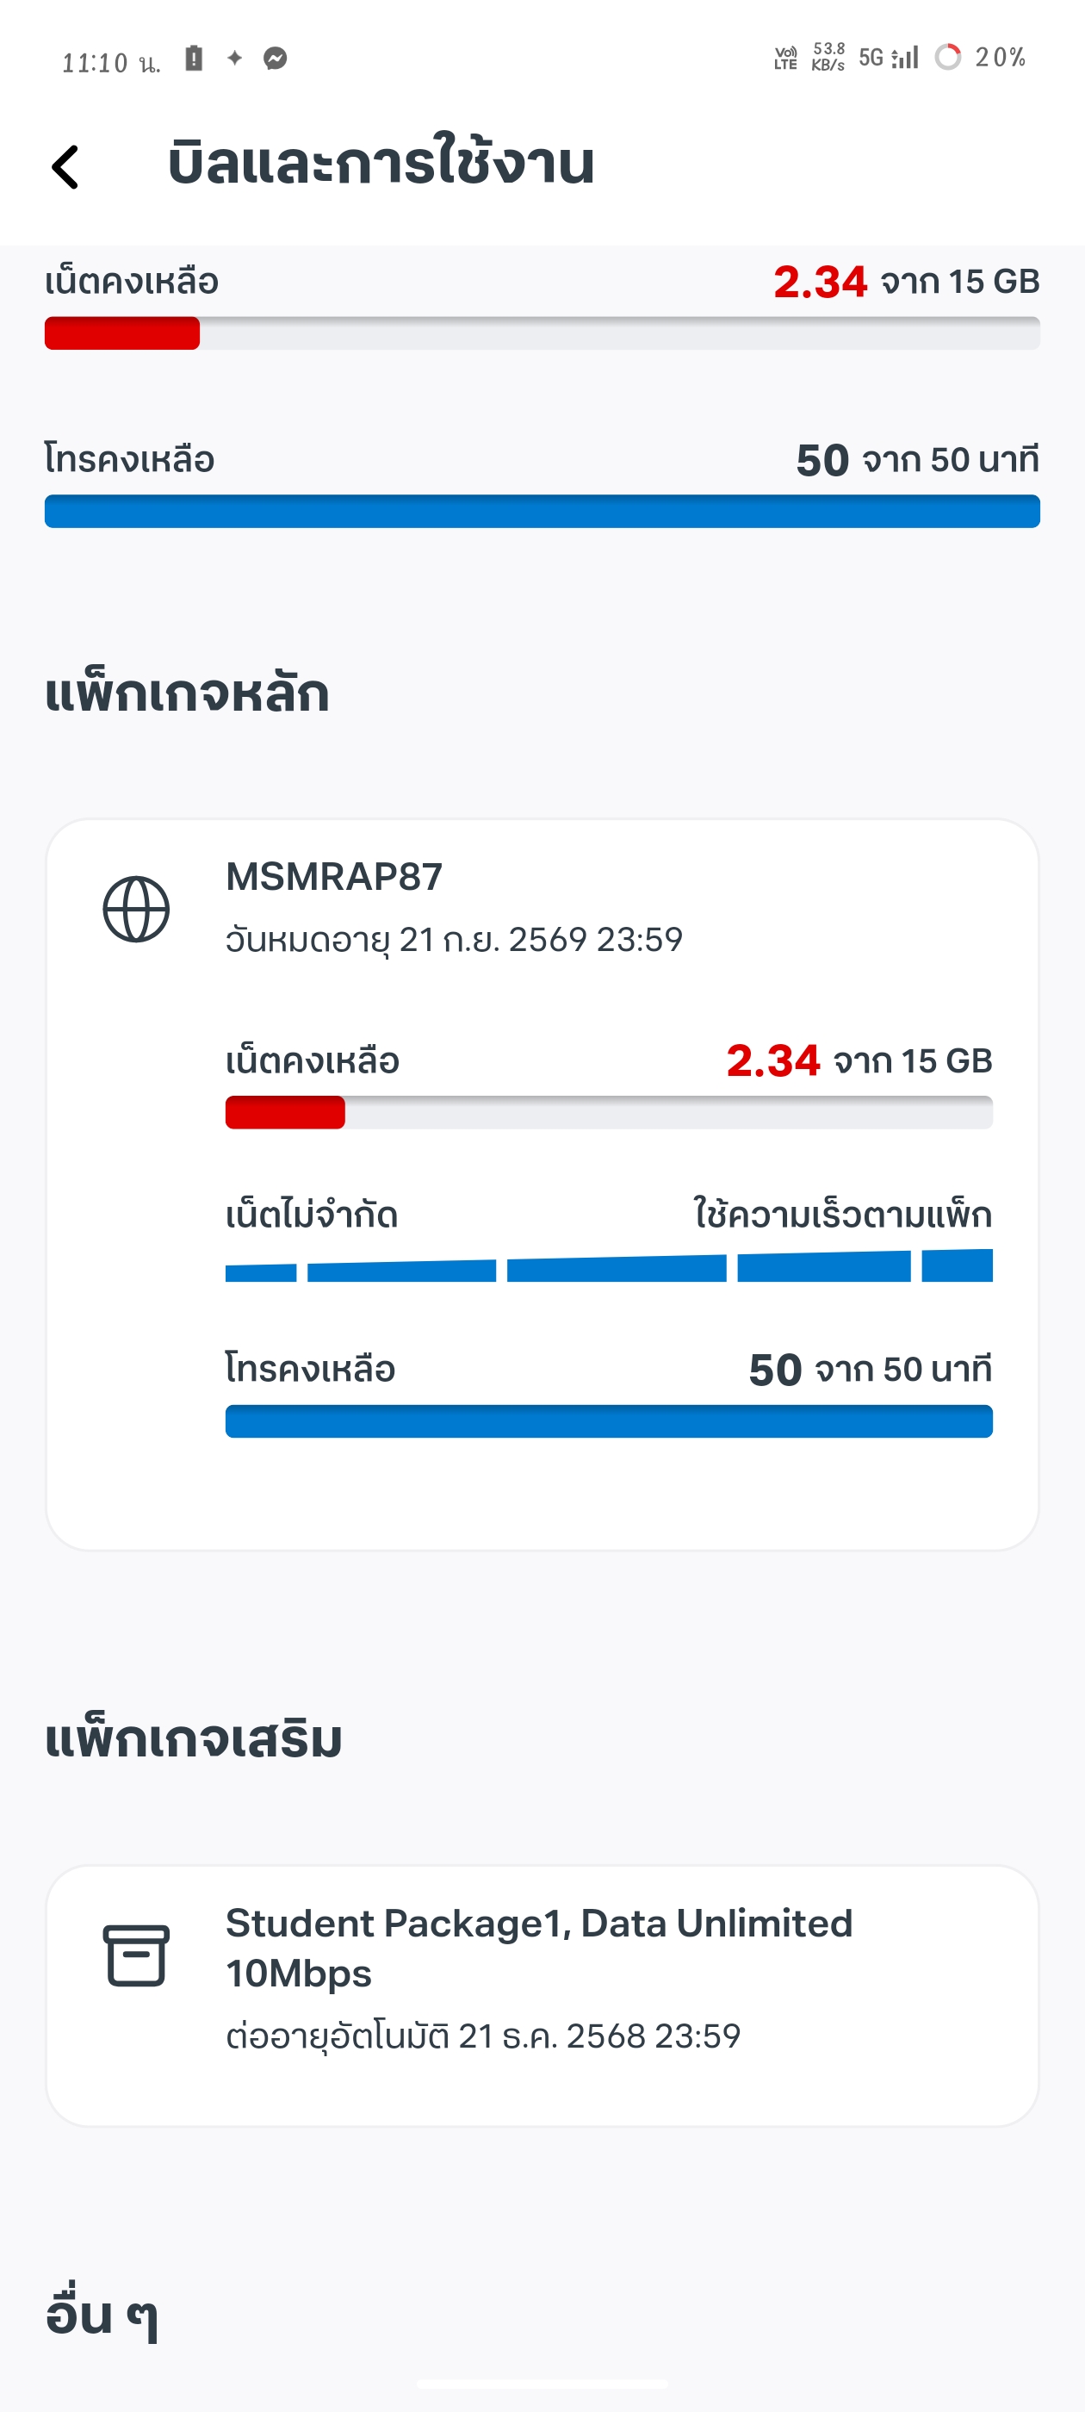Open the MSMRAP87 main package card
The image size is (1085, 2412).
(x=542, y=1184)
